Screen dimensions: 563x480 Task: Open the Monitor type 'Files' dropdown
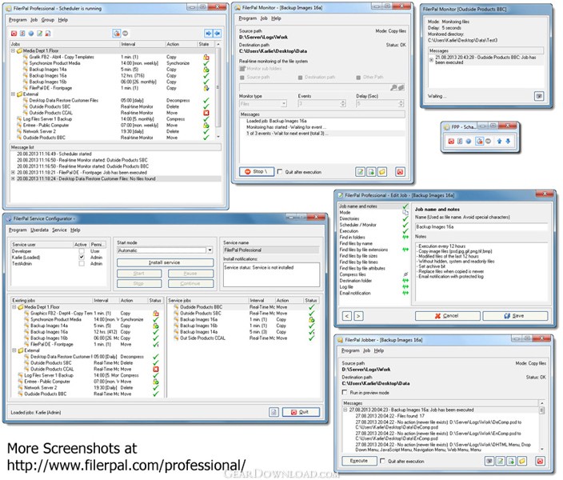[x=284, y=103]
